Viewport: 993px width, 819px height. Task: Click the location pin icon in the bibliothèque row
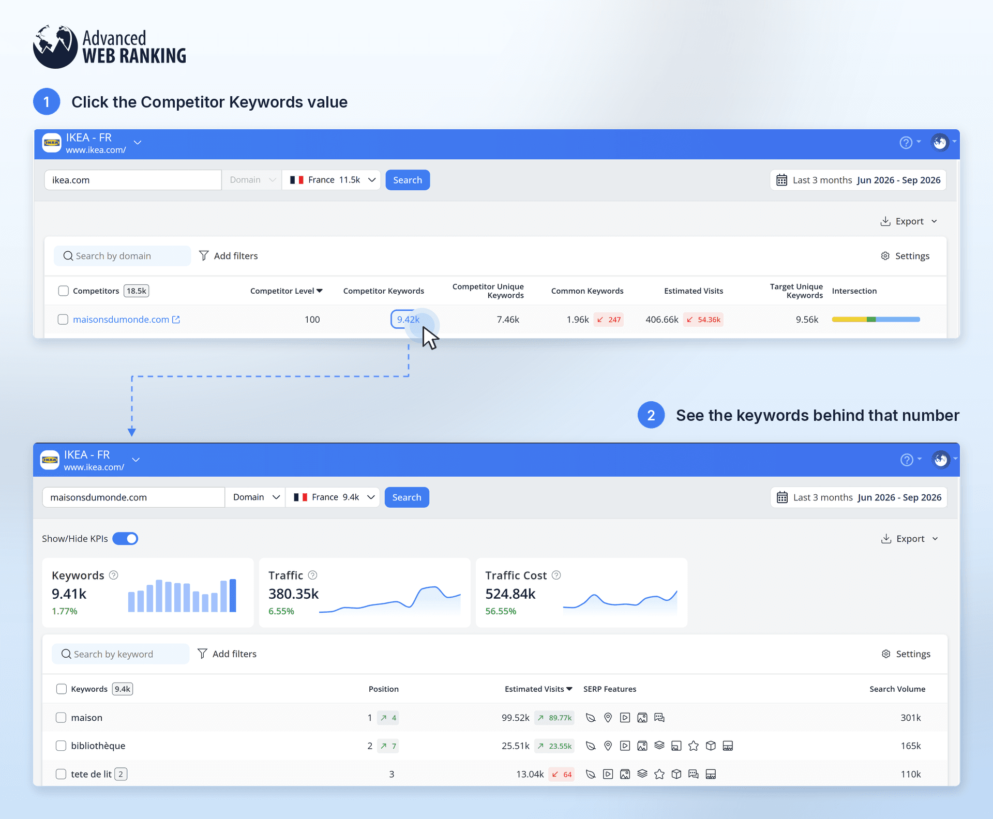pyautogui.click(x=608, y=746)
